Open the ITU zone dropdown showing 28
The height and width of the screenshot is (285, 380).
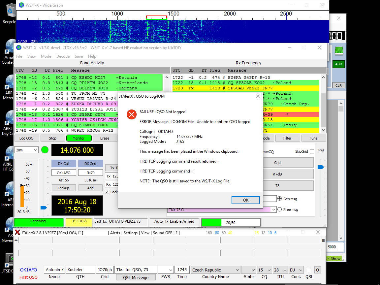tap(280, 270)
